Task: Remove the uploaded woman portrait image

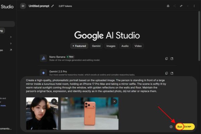Action: [54, 101]
